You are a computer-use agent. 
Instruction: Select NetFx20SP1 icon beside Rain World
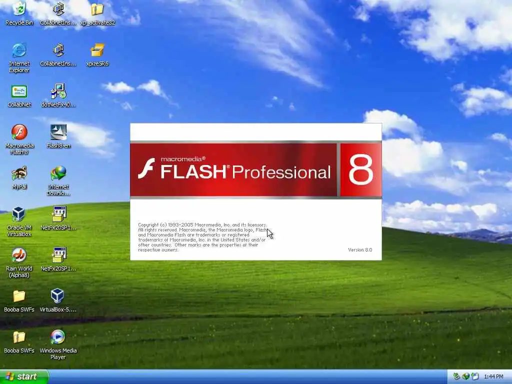58,260
